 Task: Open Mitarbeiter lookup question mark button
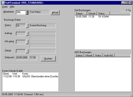pos(27,12)
